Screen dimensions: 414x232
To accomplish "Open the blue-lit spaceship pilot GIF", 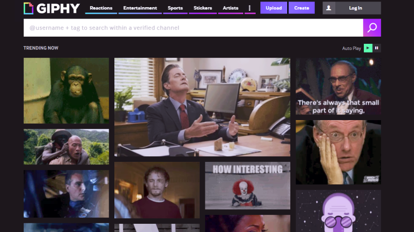I will [66, 194].
